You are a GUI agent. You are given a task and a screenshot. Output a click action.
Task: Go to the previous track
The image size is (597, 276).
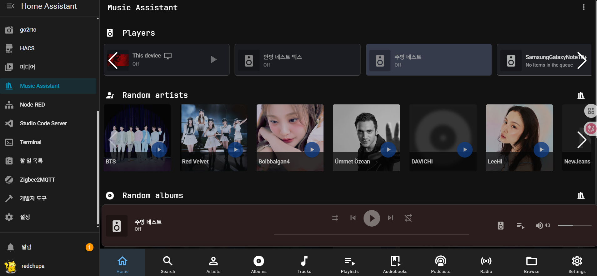coord(353,218)
